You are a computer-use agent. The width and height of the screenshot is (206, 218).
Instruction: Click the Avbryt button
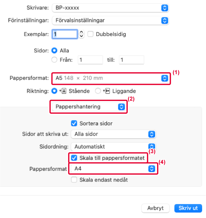[x=155, y=208]
